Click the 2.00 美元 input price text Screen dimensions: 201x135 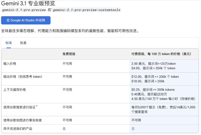coord(154,64)
